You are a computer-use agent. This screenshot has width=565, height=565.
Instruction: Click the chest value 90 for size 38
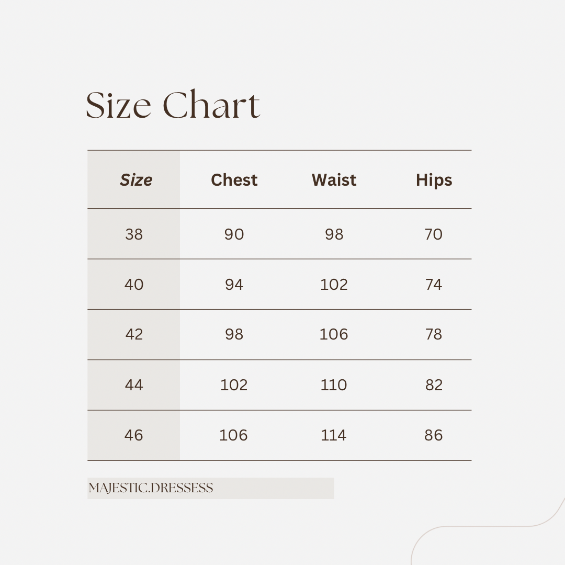coord(234,234)
